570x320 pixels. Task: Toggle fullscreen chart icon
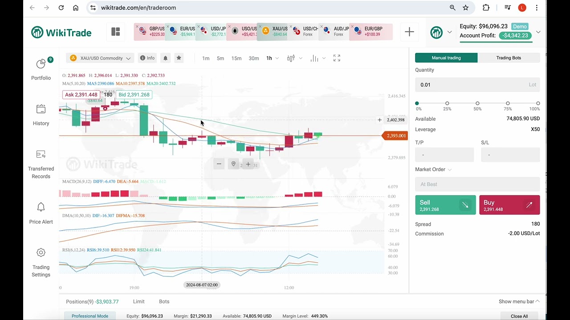[x=337, y=58]
